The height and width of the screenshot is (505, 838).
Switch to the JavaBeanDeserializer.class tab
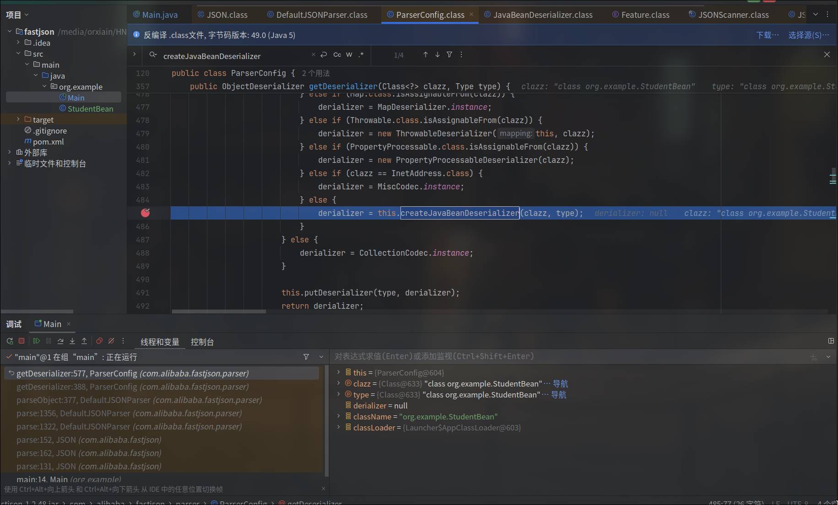tap(542, 15)
